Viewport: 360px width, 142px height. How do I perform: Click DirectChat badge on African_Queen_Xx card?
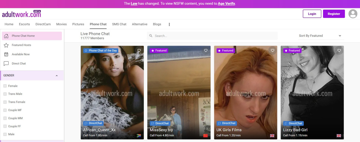(x=93, y=123)
